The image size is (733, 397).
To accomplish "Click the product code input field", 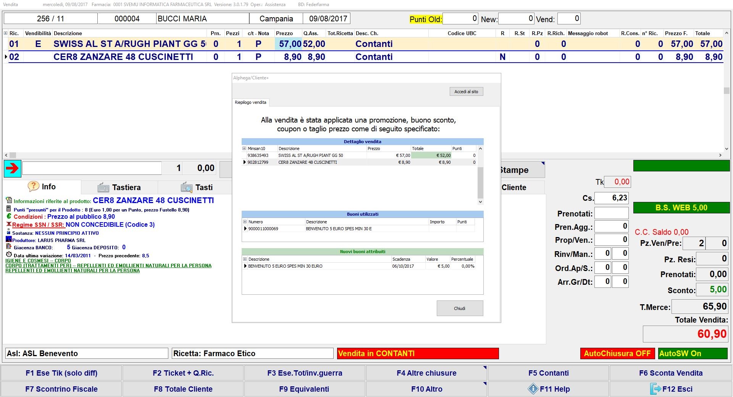I will click(x=92, y=168).
